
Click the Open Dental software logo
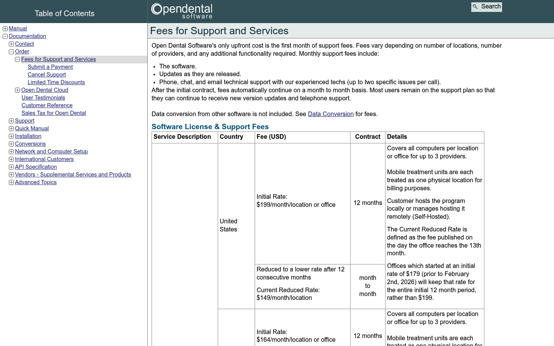(182, 11)
